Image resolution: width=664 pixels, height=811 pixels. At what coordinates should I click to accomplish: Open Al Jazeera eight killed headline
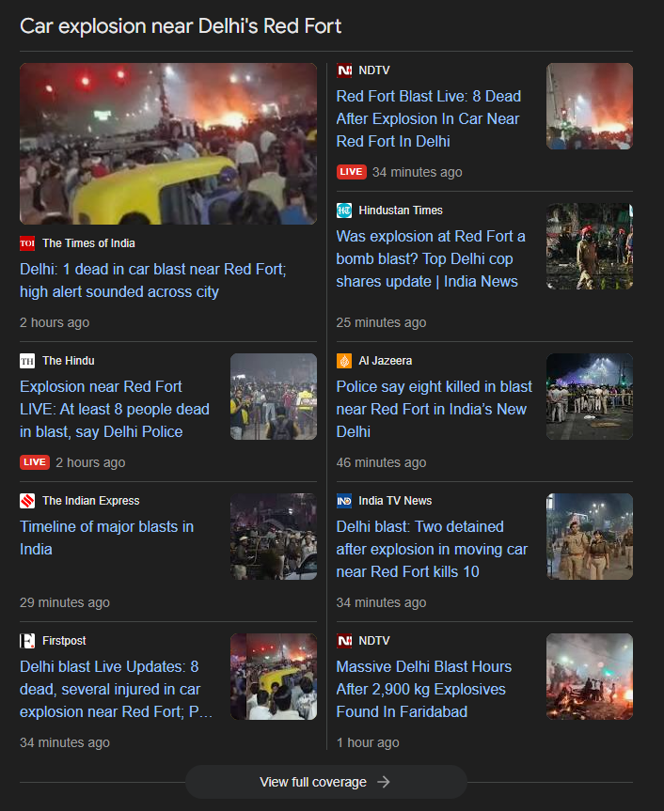click(x=434, y=409)
